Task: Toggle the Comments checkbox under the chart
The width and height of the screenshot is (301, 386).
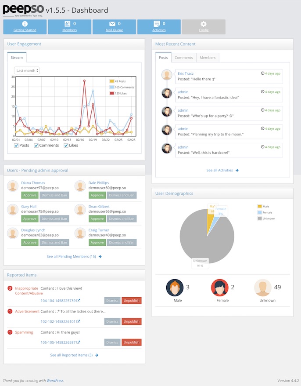Action: click(36, 146)
